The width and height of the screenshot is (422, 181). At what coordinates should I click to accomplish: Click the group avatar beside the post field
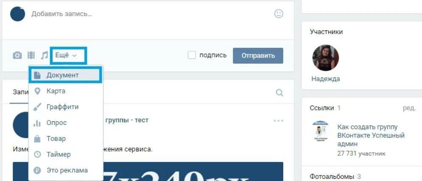point(17,14)
